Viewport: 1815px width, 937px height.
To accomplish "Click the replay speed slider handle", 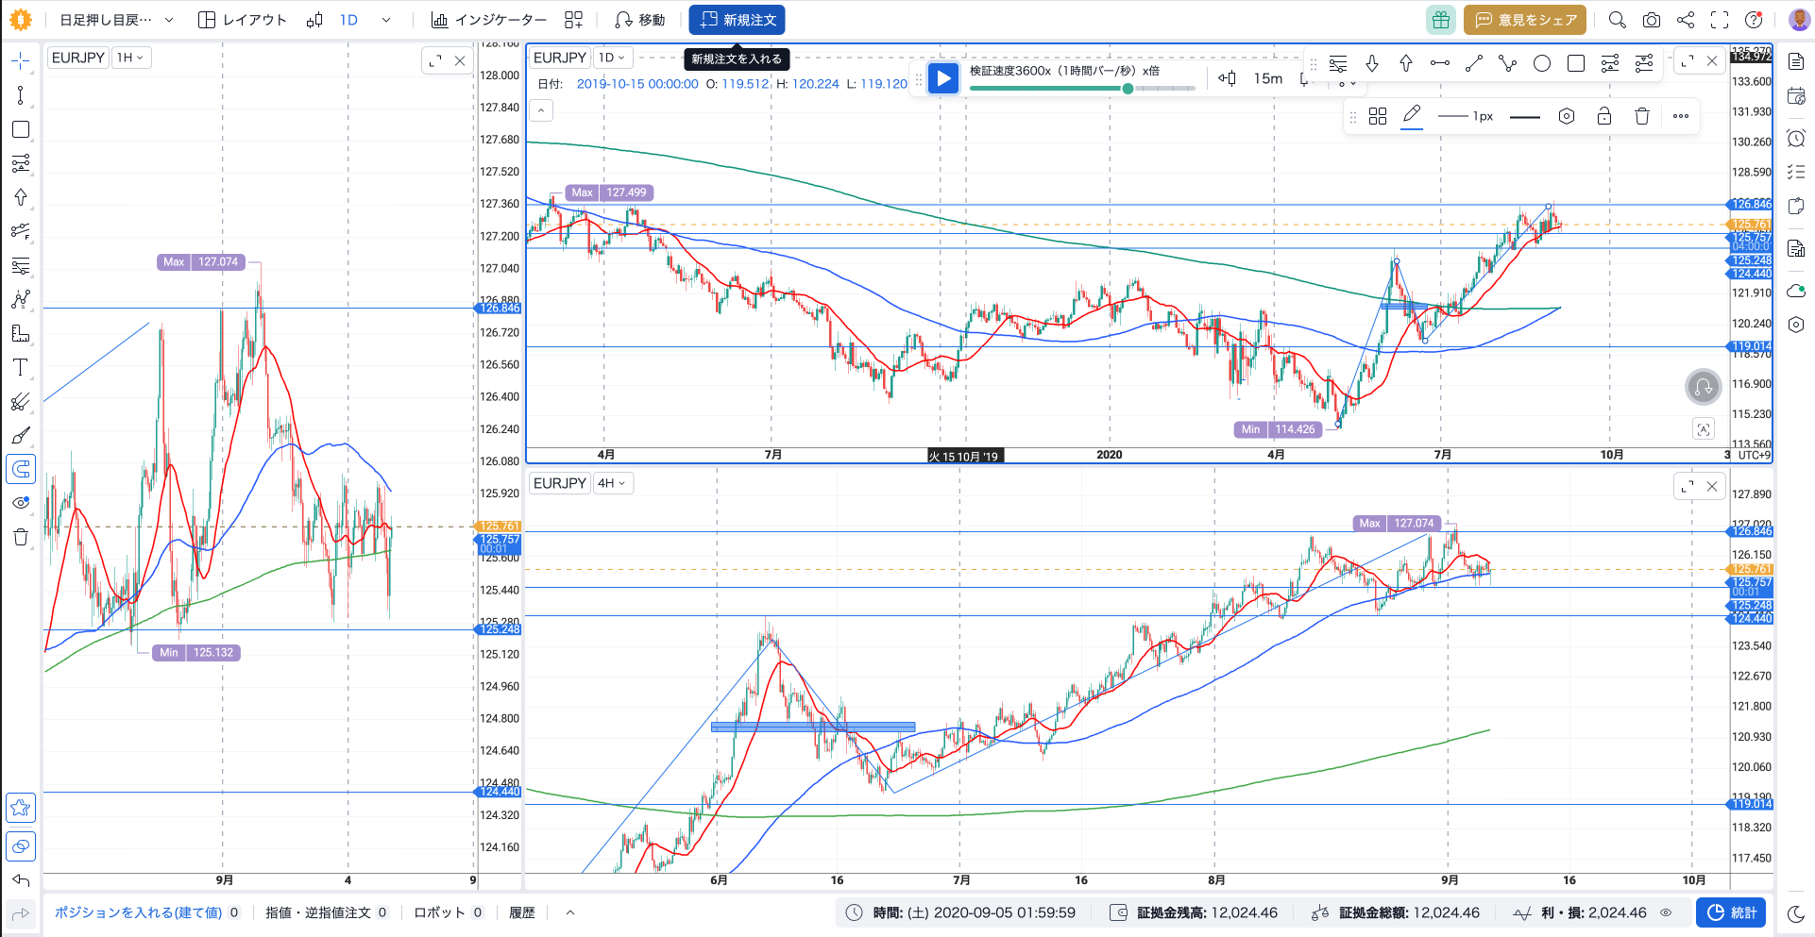I will pyautogui.click(x=1128, y=89).
